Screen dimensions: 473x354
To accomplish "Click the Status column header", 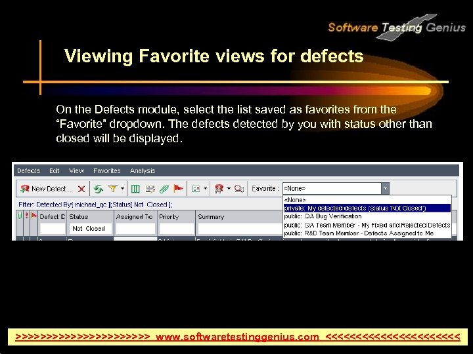I will 90,217.
